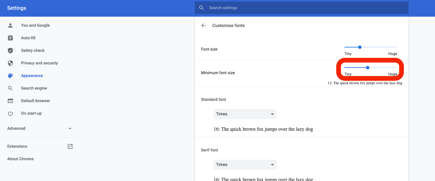Screen dimensions: 435x181
Task: Open the Extensions link text
Action: [x=17, y=146]
